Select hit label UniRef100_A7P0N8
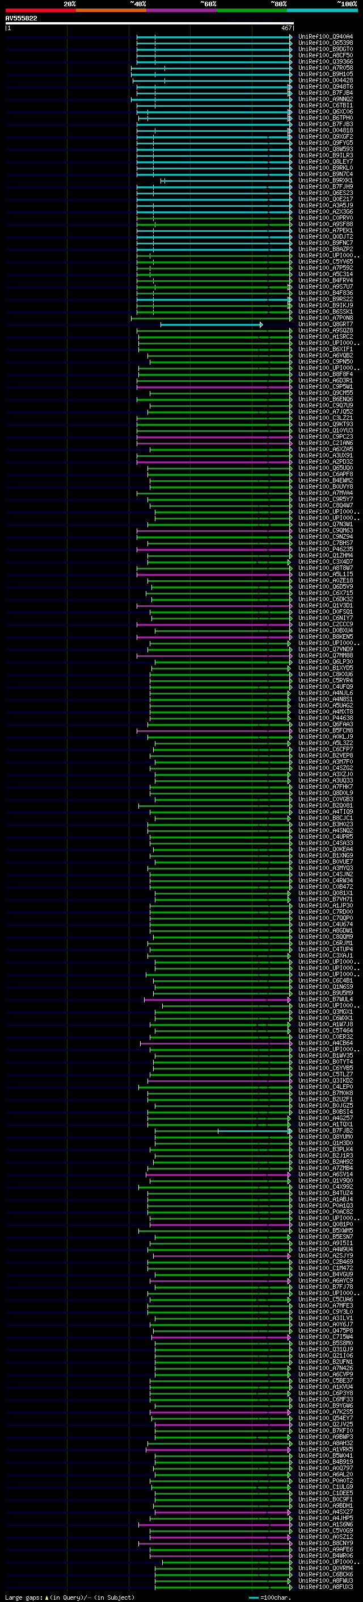363x1602 pixels. 326,318
